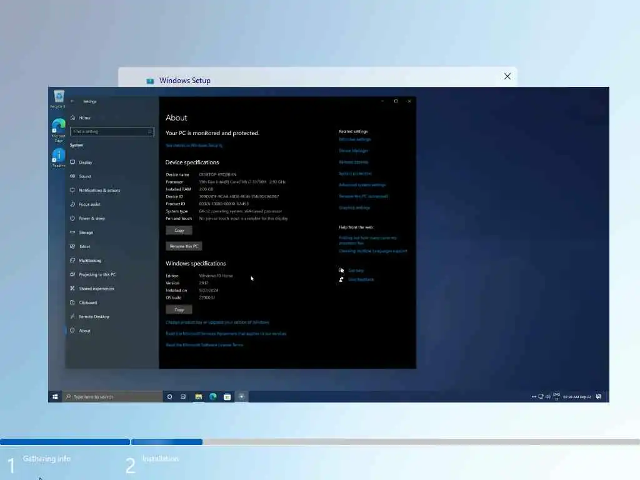Click the Windows 10 Home edition value
This screenshot has height=480, width=640.
tap(216, 276)
